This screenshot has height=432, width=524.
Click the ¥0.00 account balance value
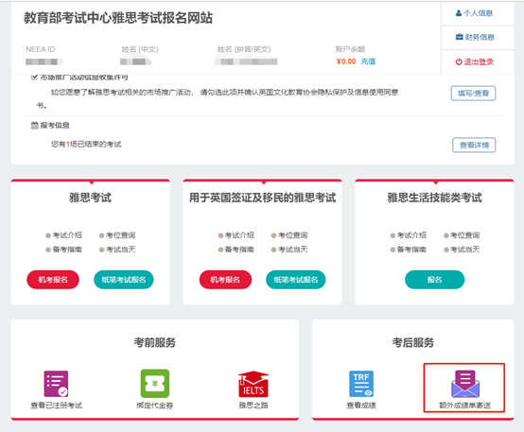point(346,61)
